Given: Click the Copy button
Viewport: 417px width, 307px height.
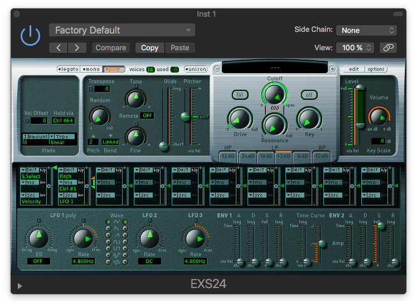Looking at the screenshot, I should click(x=150, y=47).
